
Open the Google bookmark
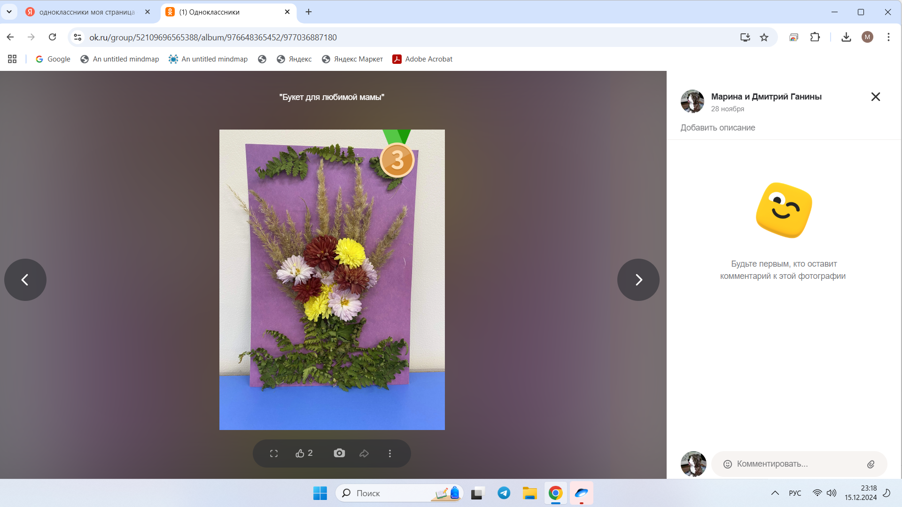53,59
